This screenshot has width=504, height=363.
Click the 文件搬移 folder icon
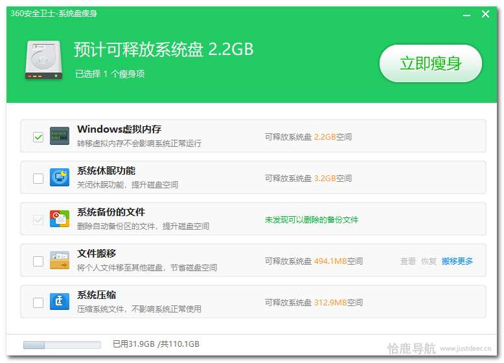click(x=60, y=260)
